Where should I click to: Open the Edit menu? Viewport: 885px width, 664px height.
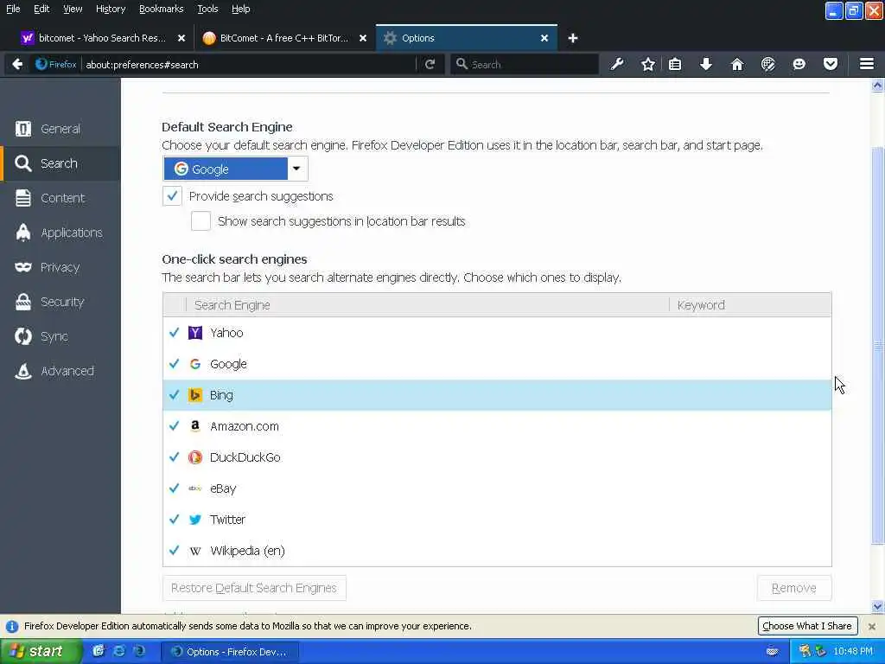point(41,9)
